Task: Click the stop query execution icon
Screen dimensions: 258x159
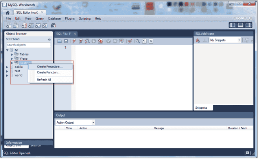Action: [x=94, y=41]
